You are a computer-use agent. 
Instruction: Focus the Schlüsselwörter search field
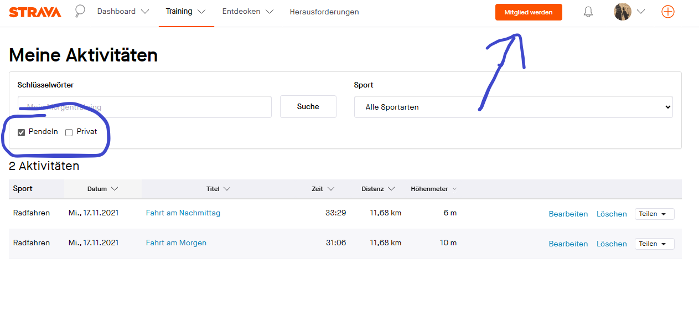coord(144,107)
